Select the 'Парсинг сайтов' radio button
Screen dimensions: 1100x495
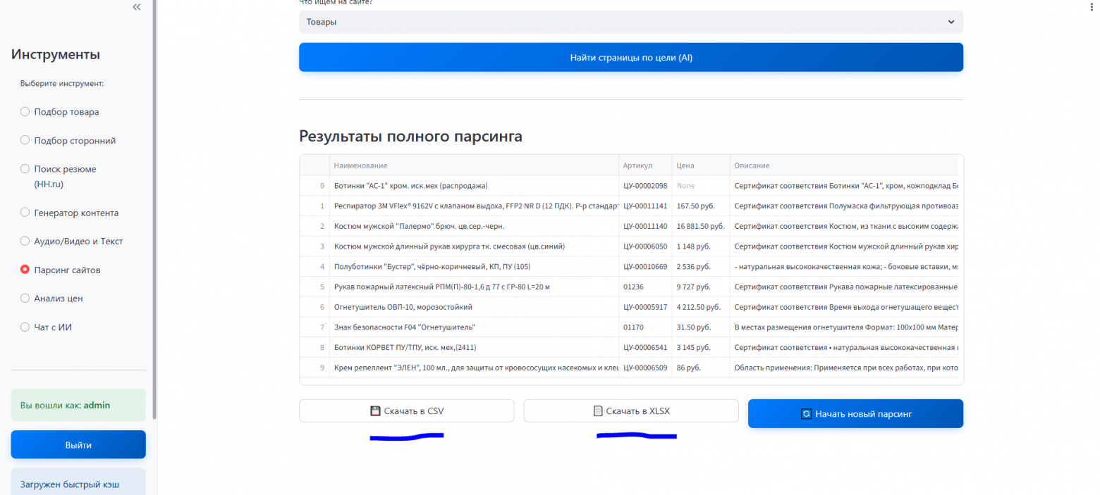(25, 269)
